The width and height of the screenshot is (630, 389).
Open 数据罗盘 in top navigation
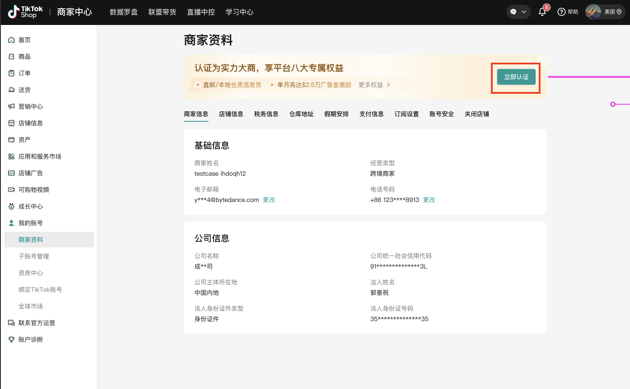(x=124, y=12)
